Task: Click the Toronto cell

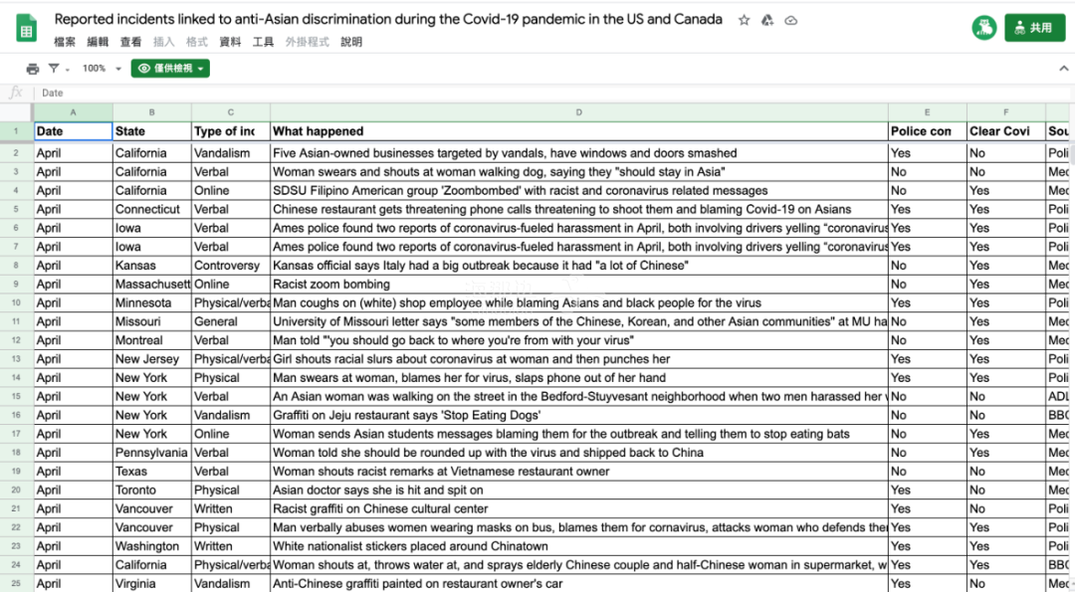Action: (152, 490)
